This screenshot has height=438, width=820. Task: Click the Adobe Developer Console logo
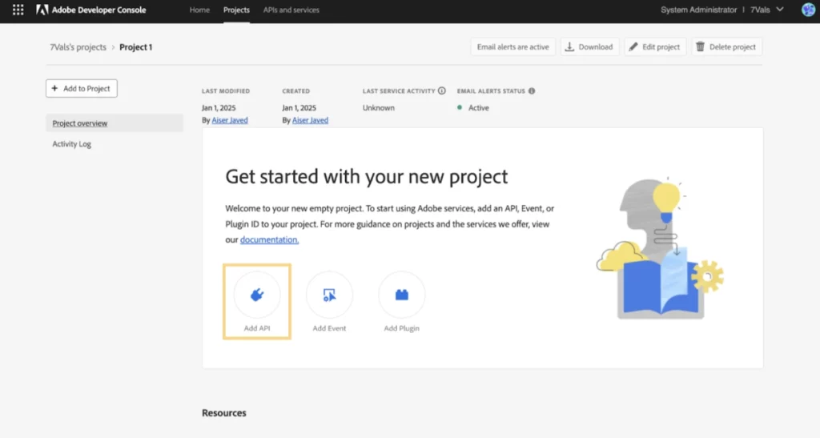(x=91, y=10)
